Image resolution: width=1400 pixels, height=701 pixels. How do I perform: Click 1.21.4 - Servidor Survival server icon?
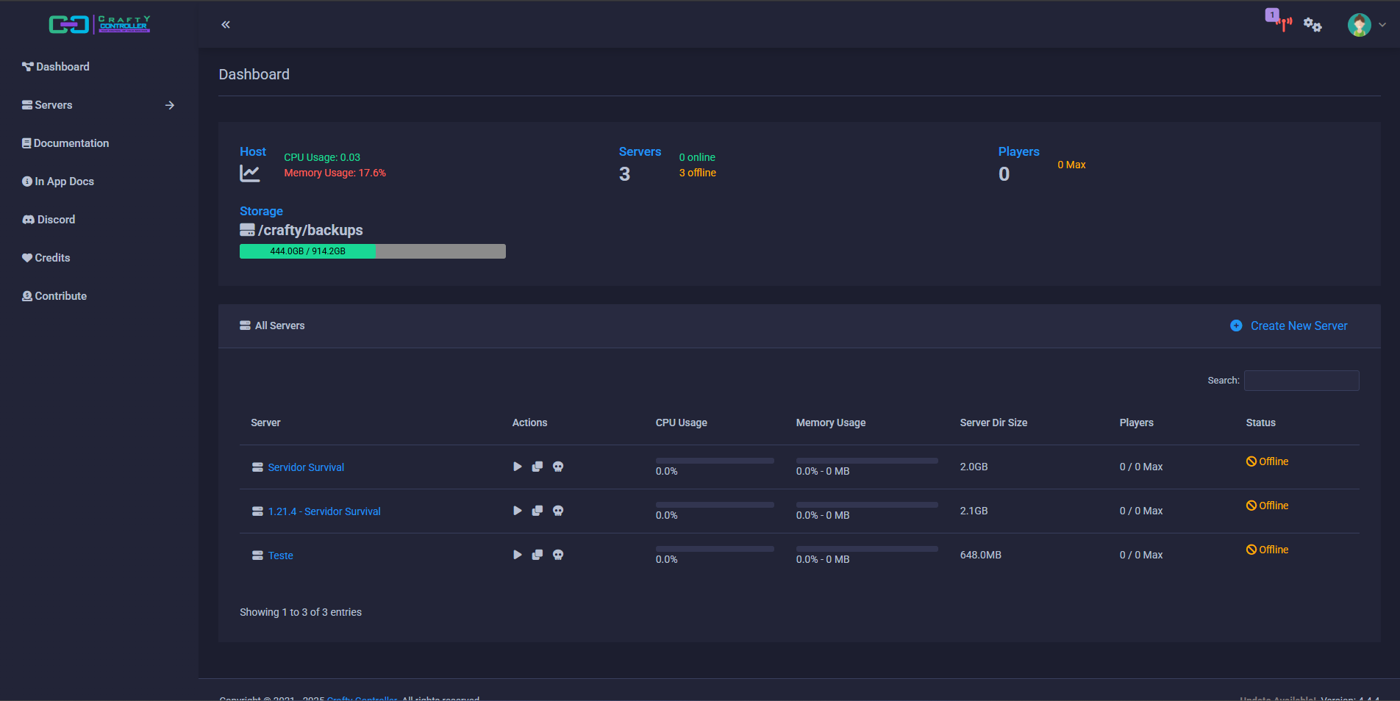pos(257,511)
